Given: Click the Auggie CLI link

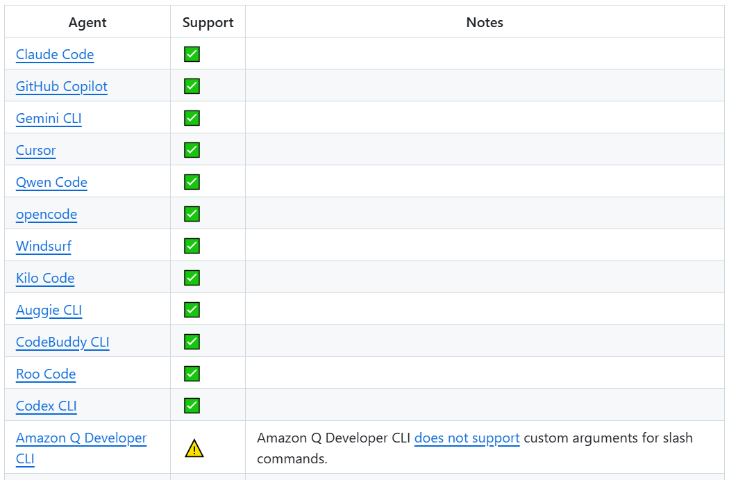Looking at the screenshot, I should tap(49, 310).
